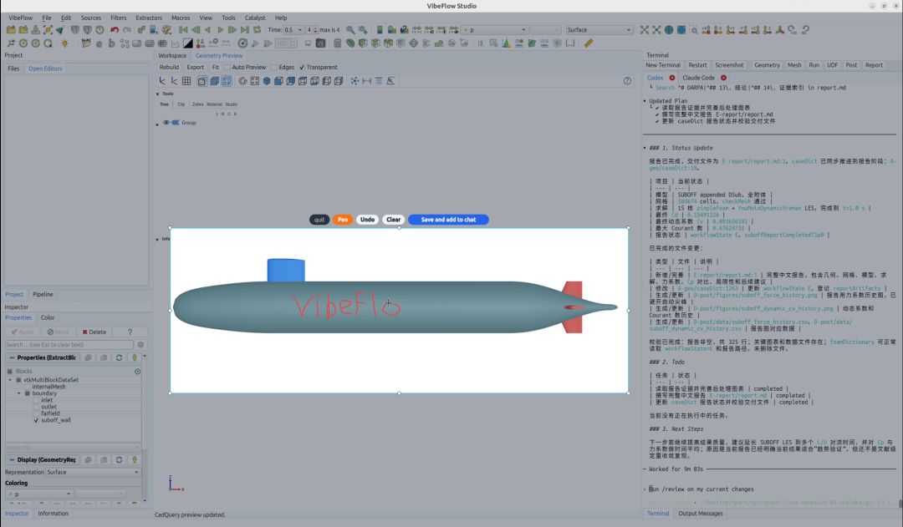Rotate view 90 degrees clockwise icon

[x=793, y=30]
